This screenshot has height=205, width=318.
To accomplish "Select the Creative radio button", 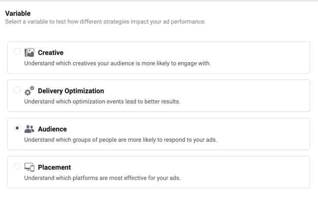I will (17, 51).
